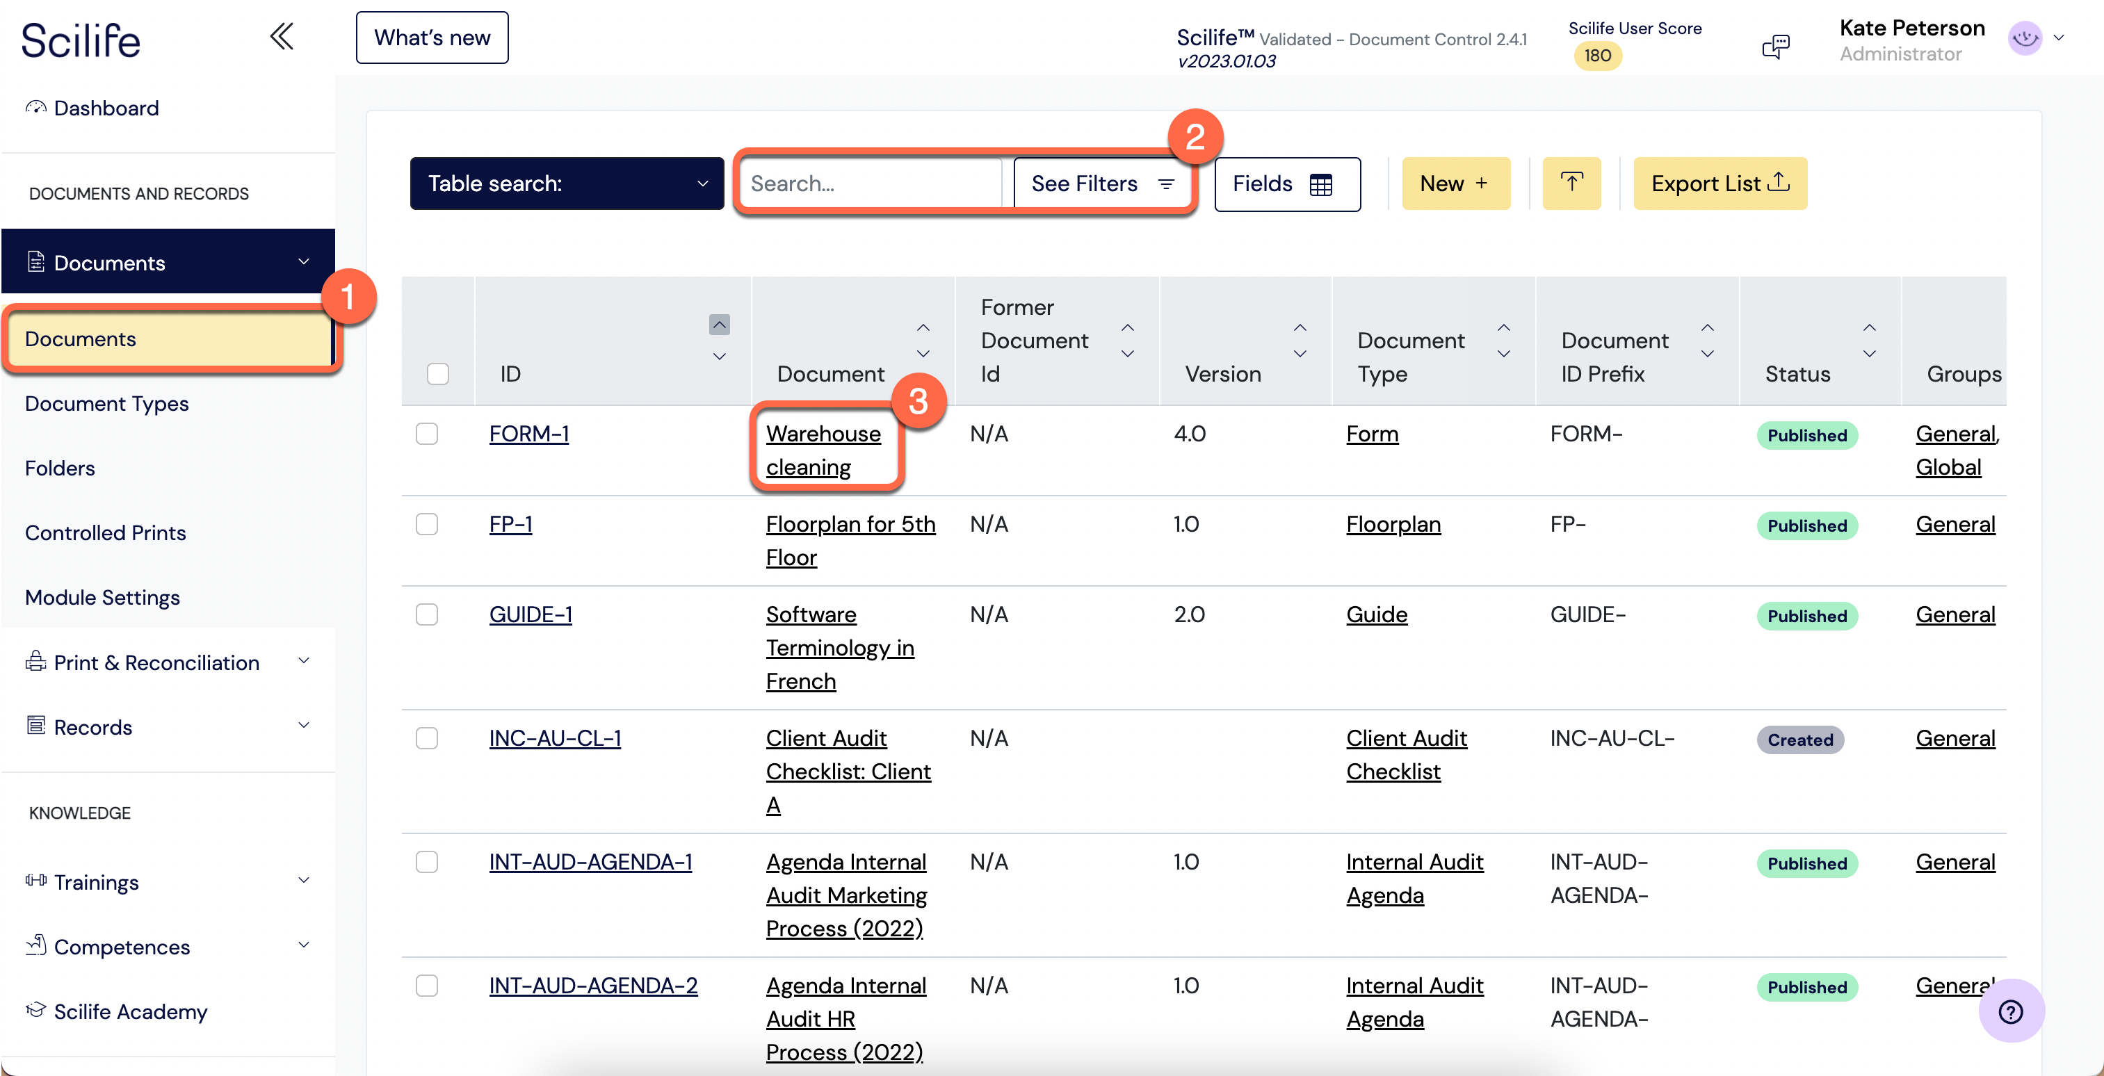Screen dimensions: 2104x1076
Task: Click the Global group link
Action: tap(1949, 467)
